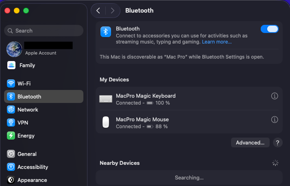Close the window with red button
Viewport: 290px width, 186px height.
pos(7,11)
